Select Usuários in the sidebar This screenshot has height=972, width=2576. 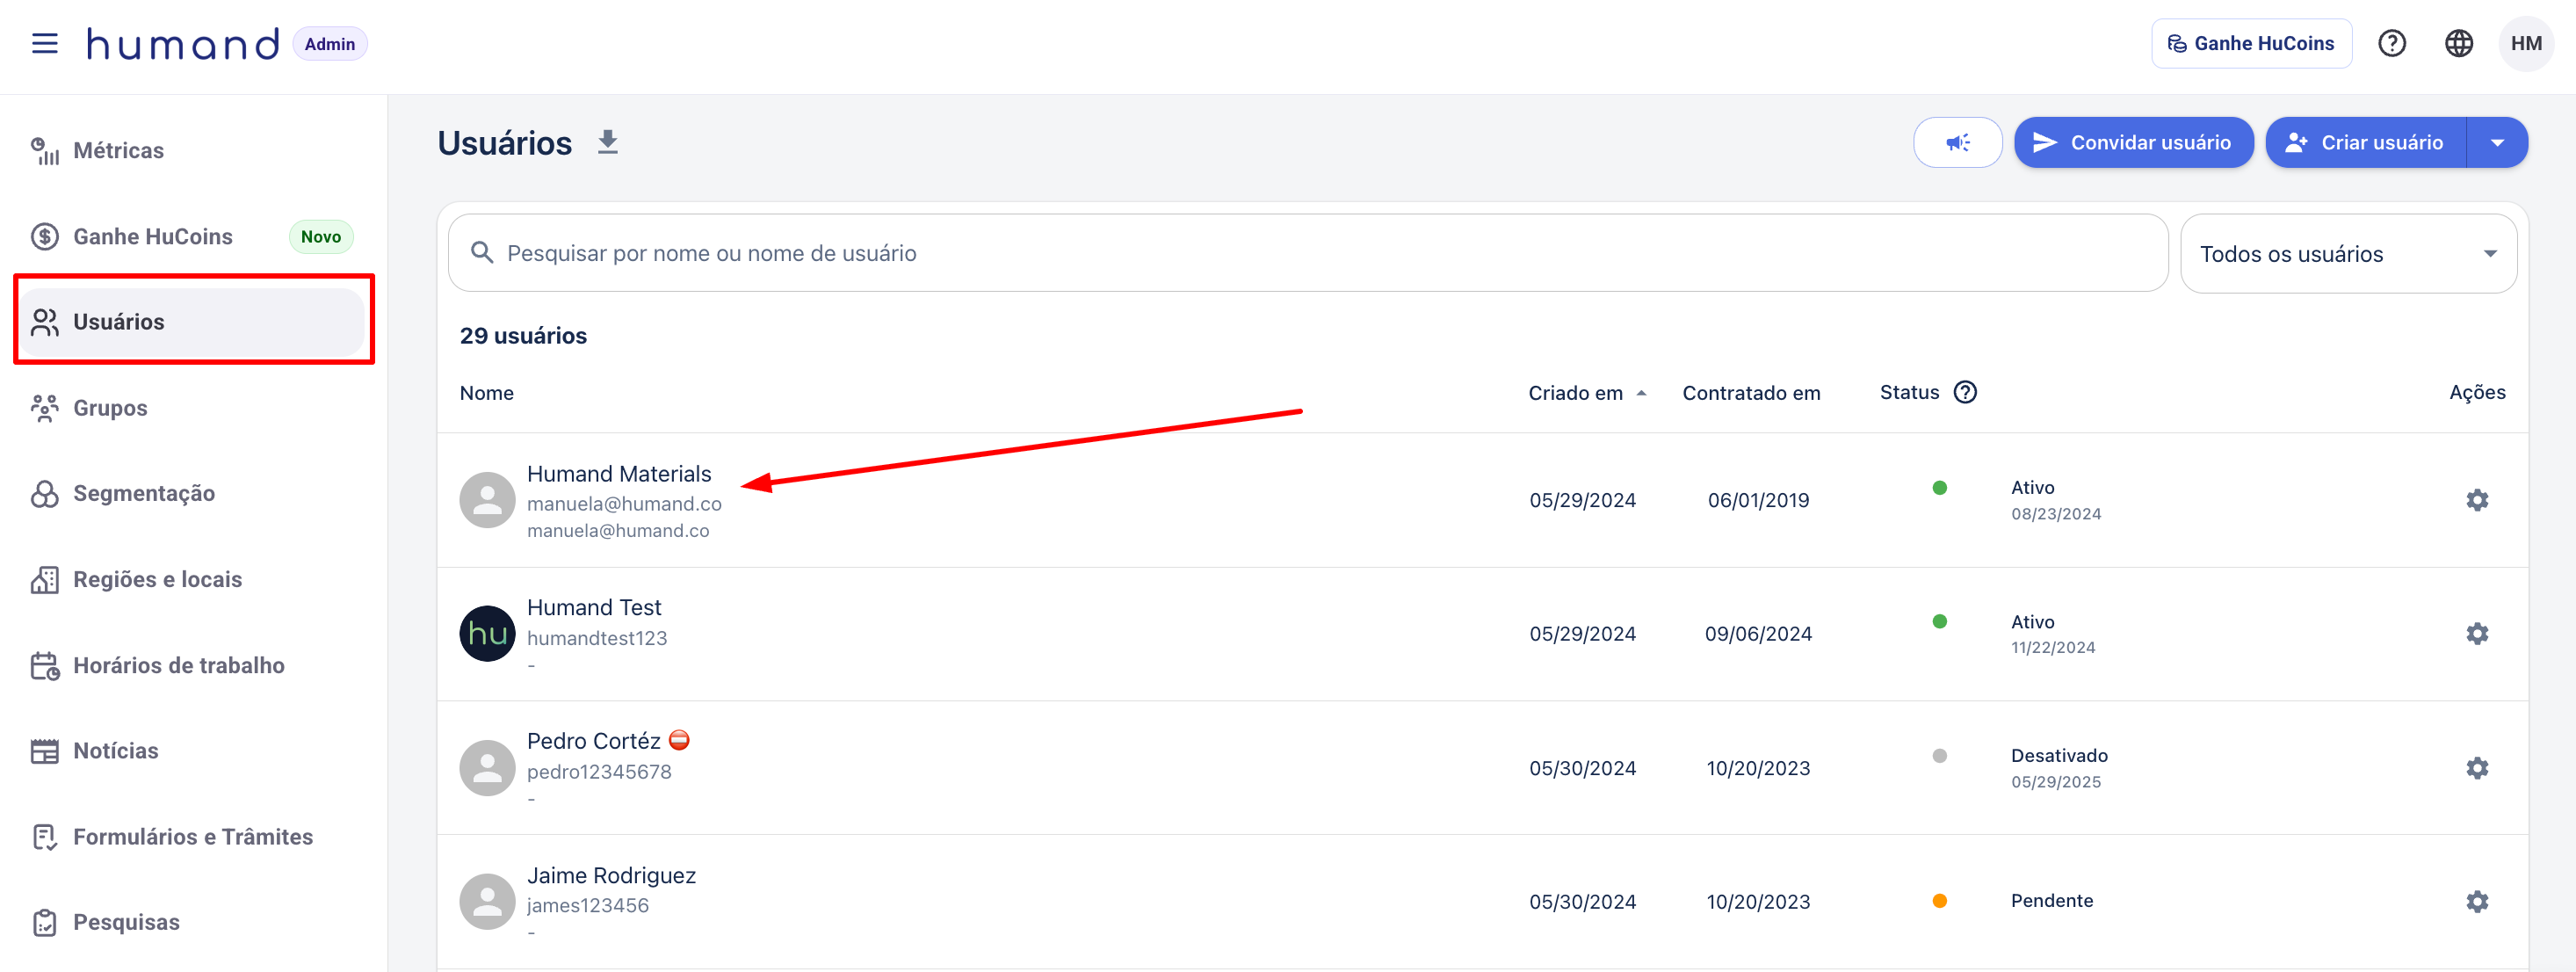pos(193,322)
